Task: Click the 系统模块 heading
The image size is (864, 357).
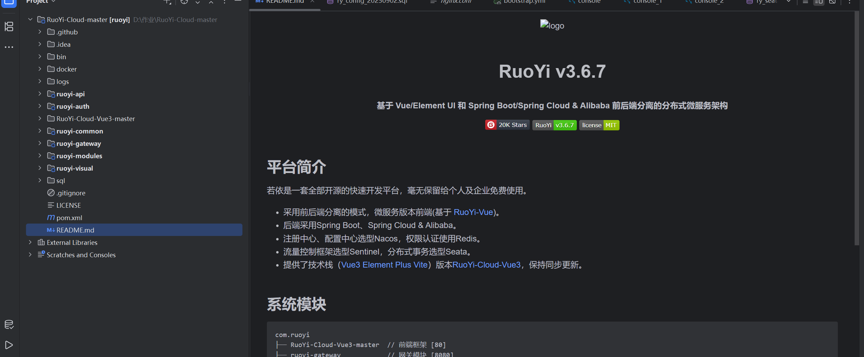Action: (296, 304)
